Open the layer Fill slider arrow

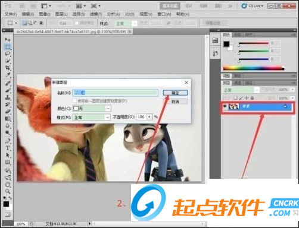292,98
